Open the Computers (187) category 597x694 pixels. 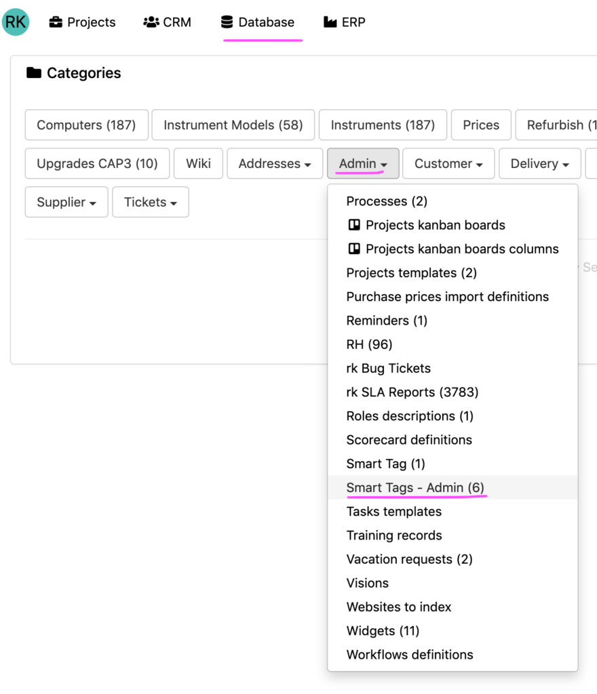[86, 125]
